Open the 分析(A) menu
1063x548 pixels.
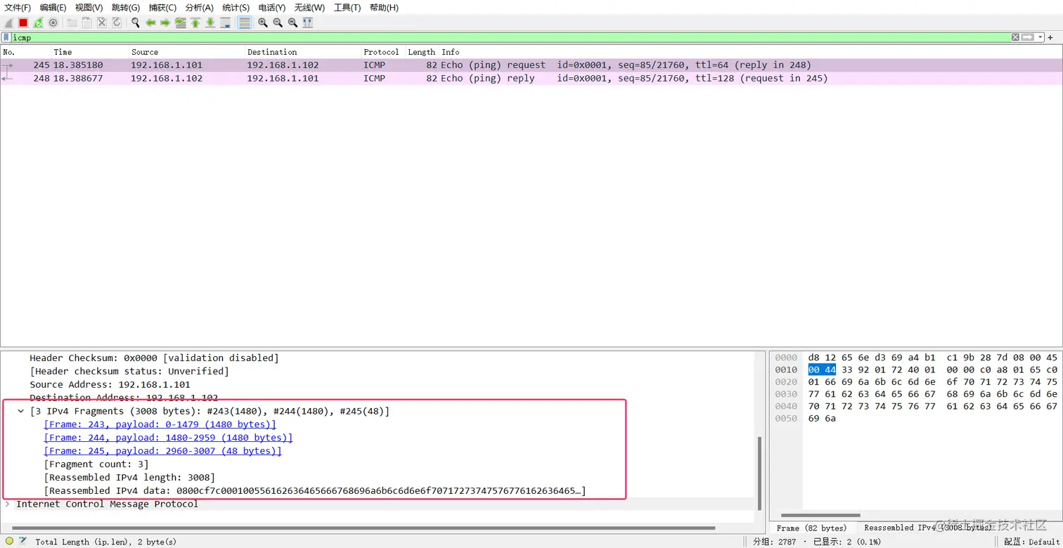click(199, 8)
